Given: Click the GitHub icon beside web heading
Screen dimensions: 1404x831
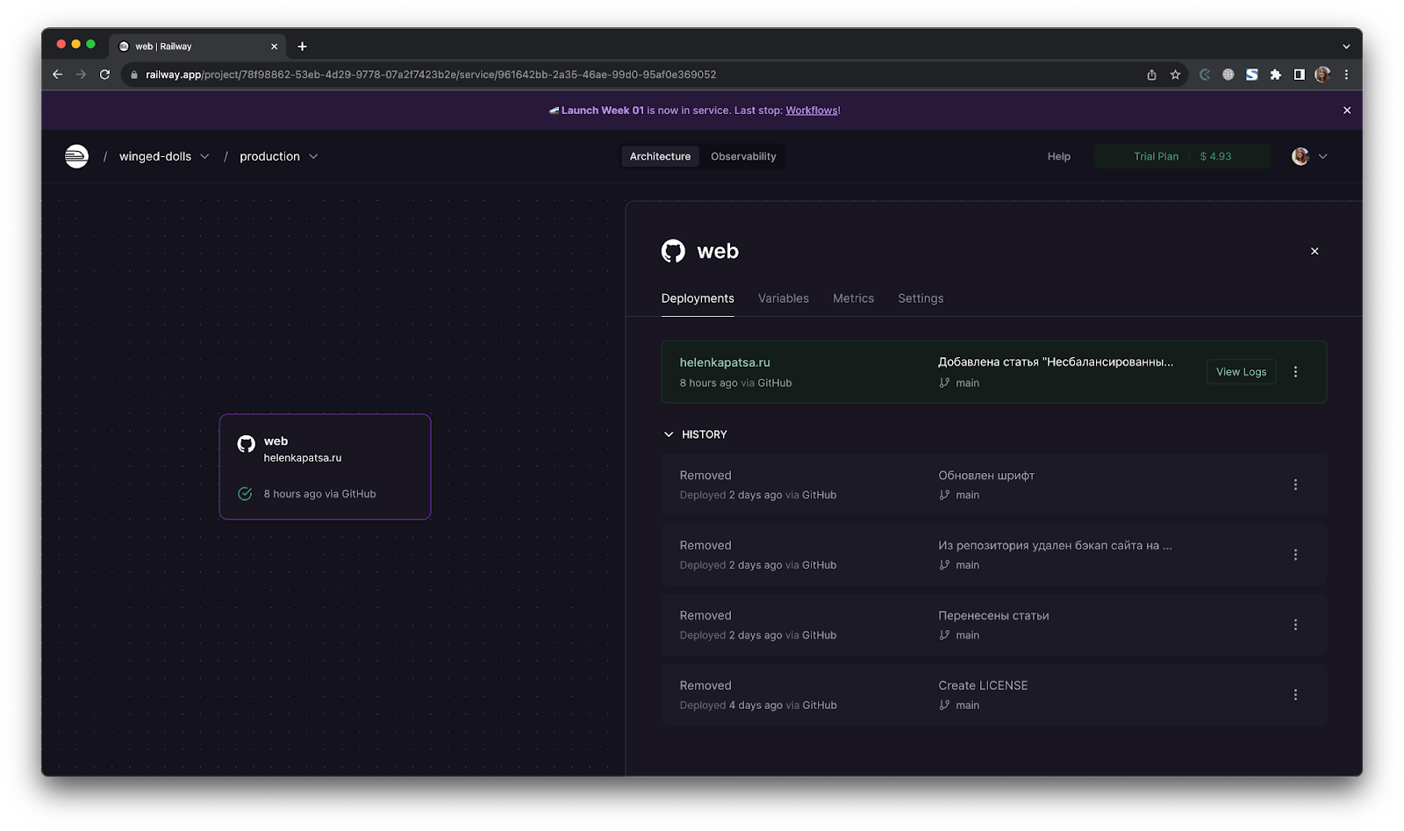Looking at the screenshot, I should [673, 251].
